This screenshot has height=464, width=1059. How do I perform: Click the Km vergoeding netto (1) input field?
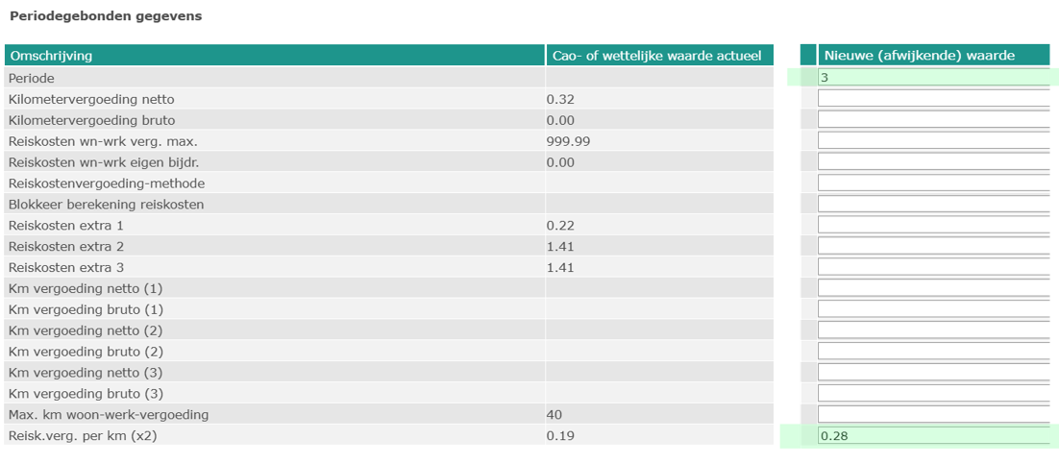point(932,288)
